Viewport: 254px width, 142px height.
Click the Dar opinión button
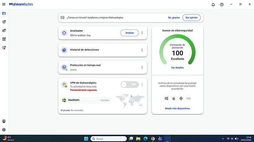pyautogui.click(x=191, y=18)
